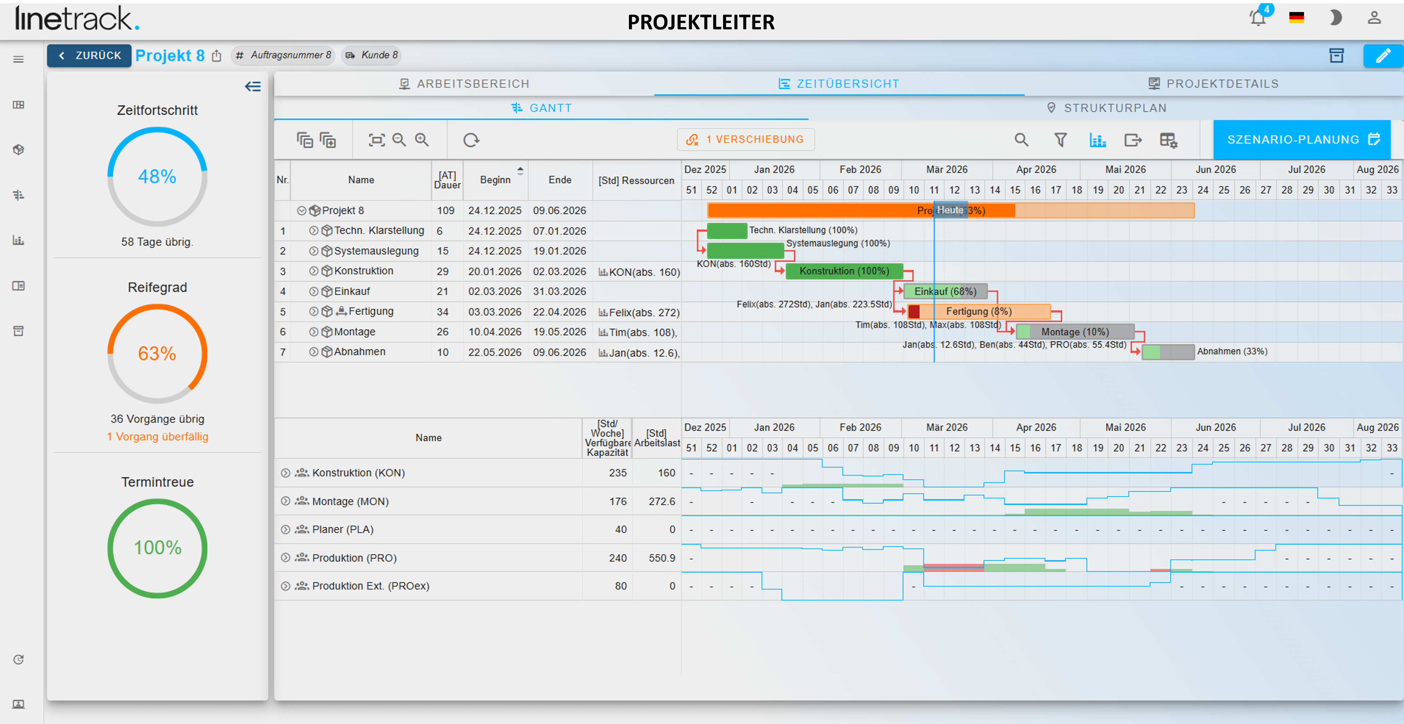Sort by the Beginn column header

pos(496,180)
